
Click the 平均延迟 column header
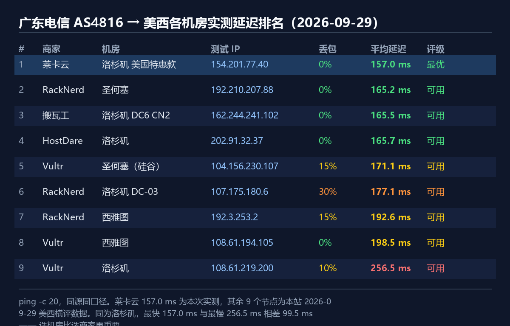[x=388, y=49]
